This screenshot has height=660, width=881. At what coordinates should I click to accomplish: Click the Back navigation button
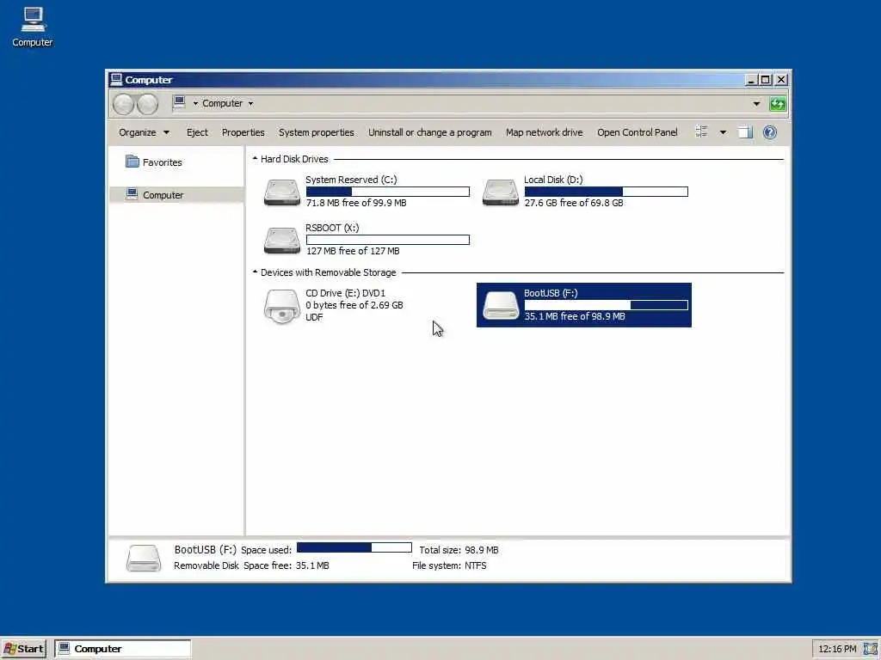[x=124, y=104]
